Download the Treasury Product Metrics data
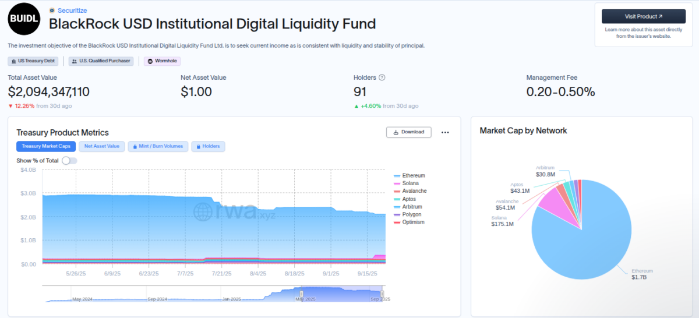Viewport: 699px width, 318px height. (x=409, y=132)
